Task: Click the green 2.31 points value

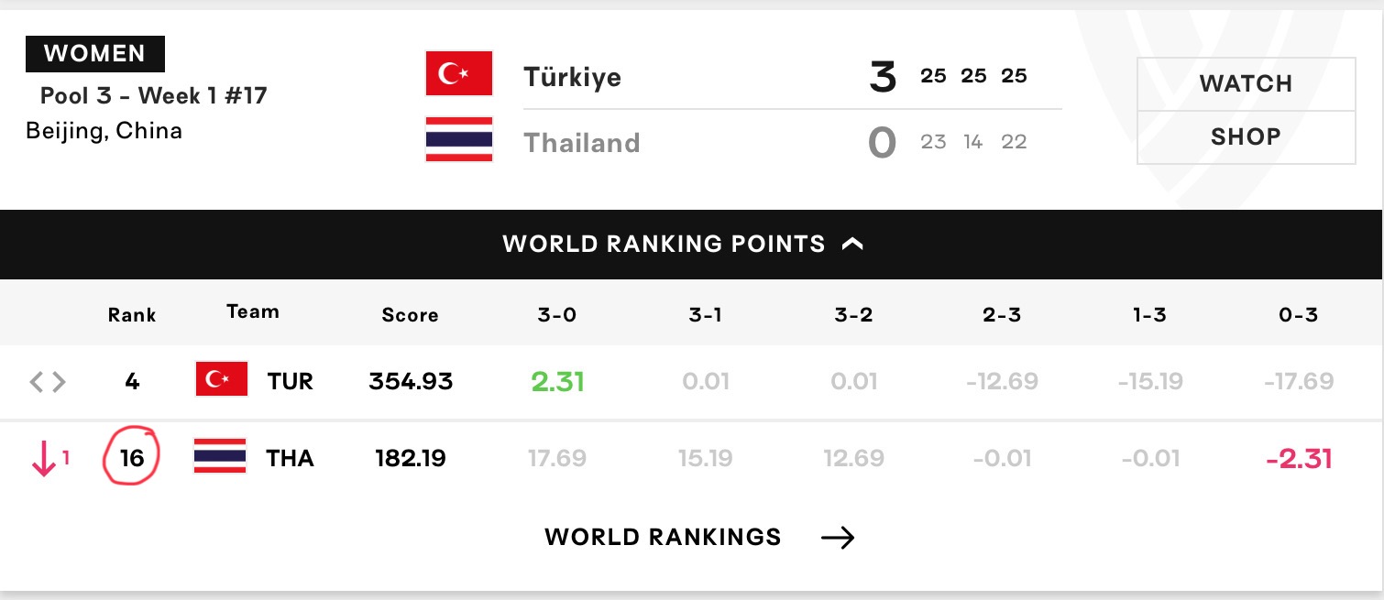Action: pos(557,381)
